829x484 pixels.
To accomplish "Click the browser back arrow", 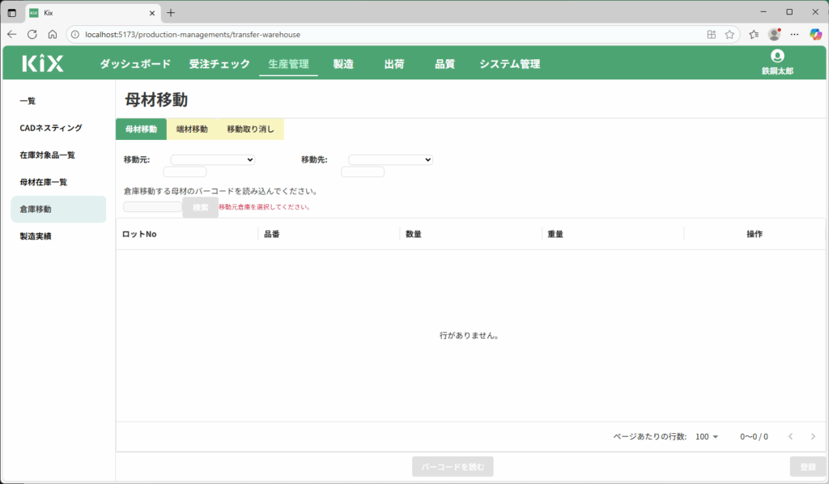I will click(x=12, y=35).
